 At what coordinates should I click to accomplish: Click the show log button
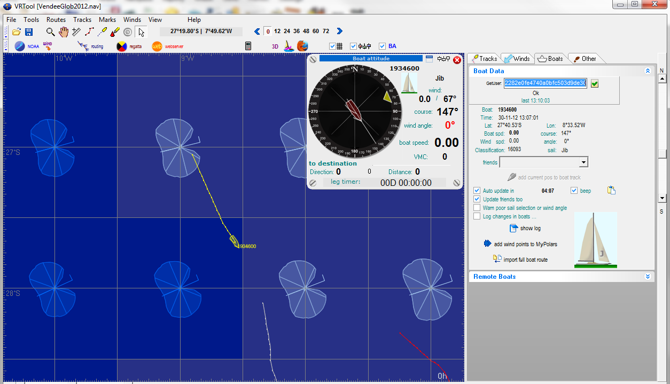[x=525, y=229]
